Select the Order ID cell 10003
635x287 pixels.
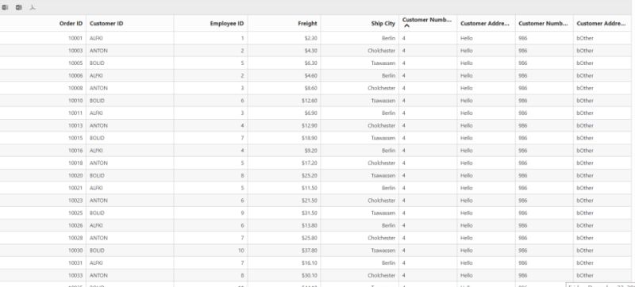point(75,51)
